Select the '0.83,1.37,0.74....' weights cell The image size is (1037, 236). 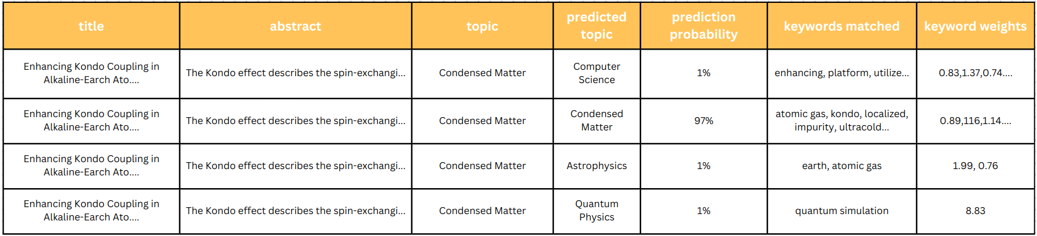click(975, 73)
